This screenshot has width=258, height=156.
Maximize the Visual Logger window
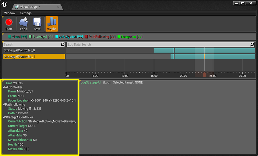tap(243, 3)
